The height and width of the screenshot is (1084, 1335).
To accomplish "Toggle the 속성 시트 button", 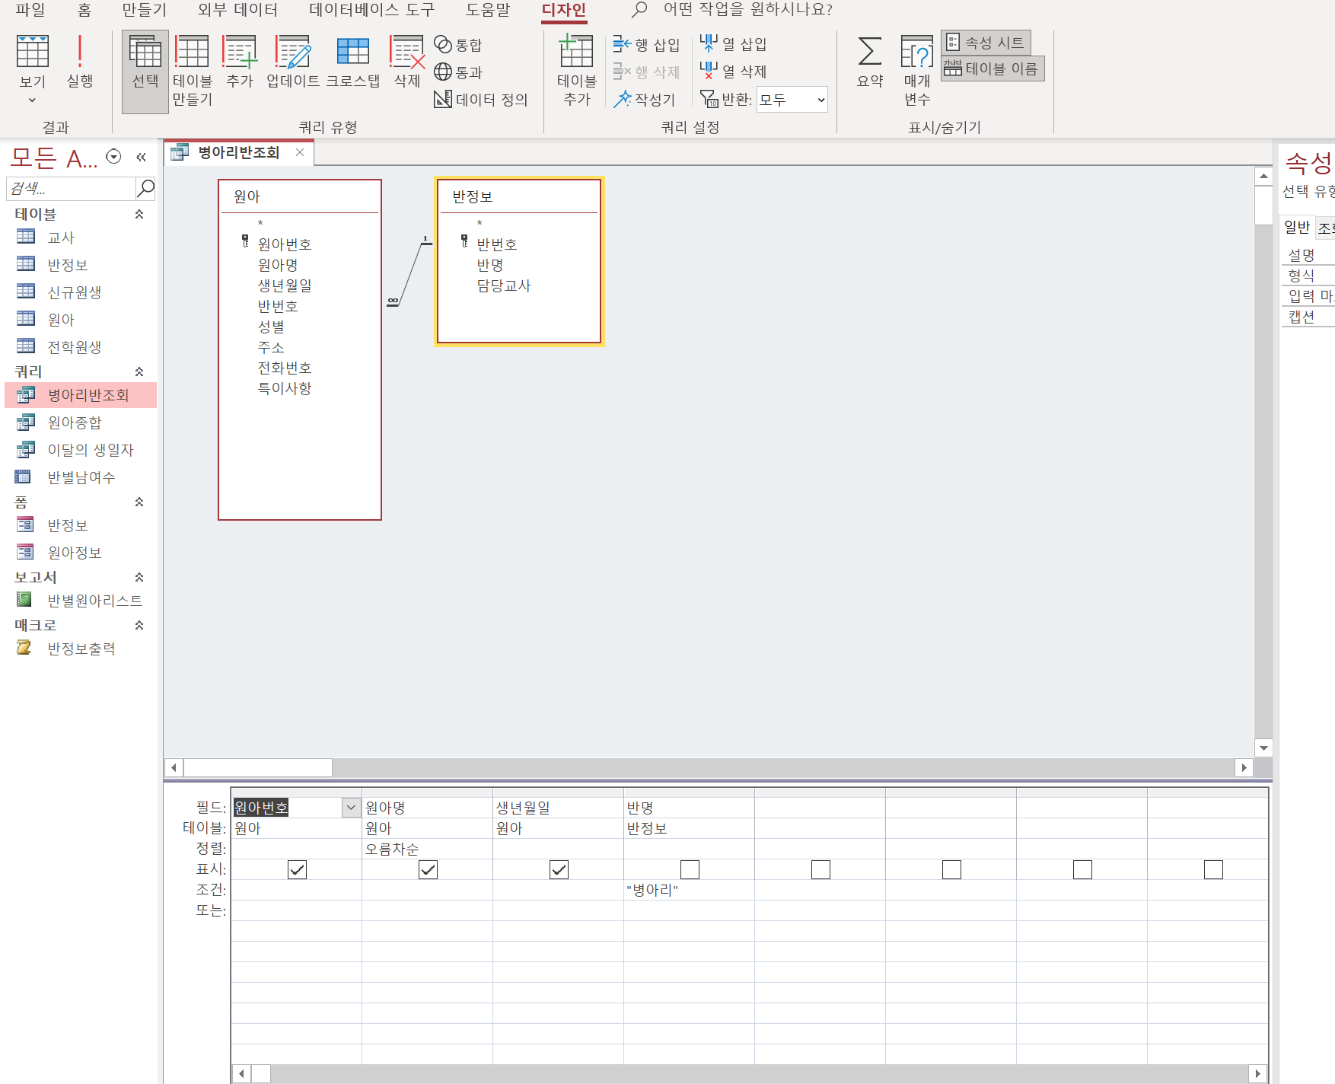I will (x=986, y=43).
